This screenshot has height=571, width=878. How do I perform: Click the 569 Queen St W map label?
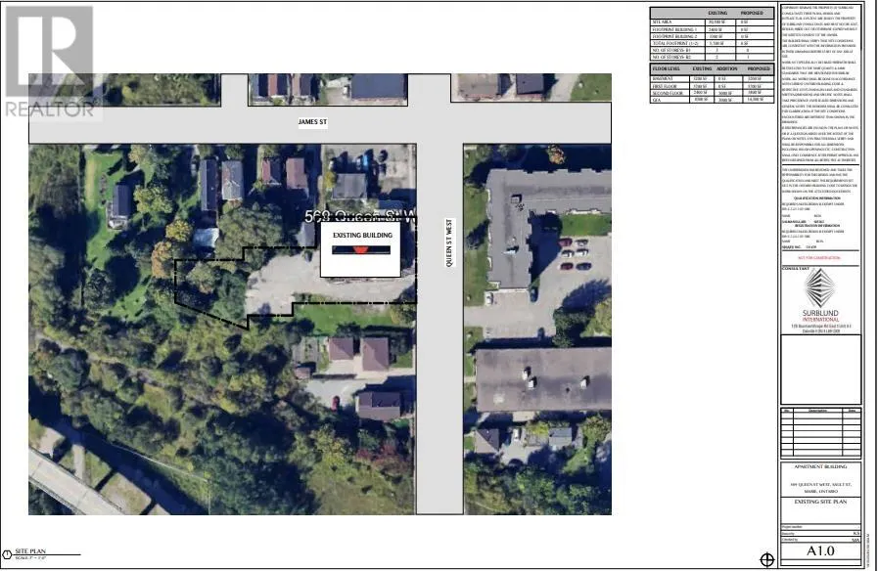(360, 216)
